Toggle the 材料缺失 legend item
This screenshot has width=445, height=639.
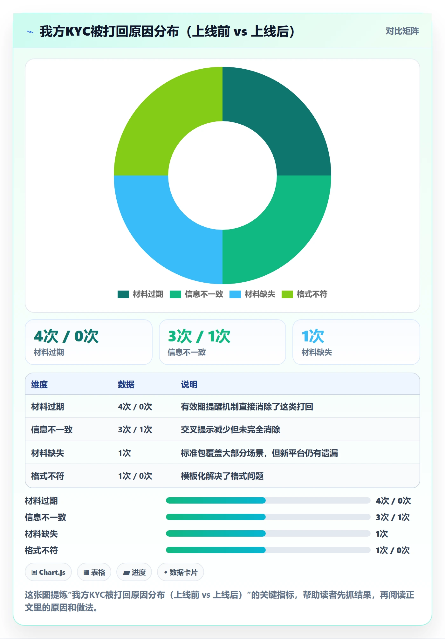click(252, 294)
